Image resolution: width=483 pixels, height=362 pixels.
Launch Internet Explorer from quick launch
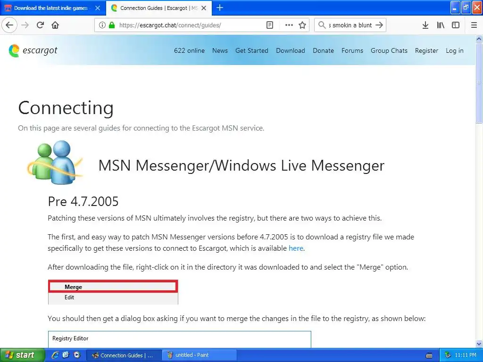(55, 355)
